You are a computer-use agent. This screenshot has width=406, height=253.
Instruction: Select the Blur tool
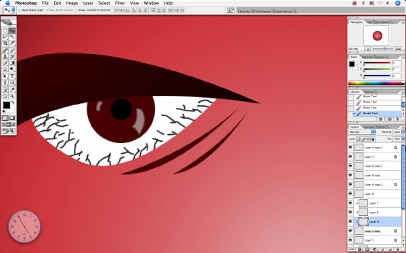5,69
